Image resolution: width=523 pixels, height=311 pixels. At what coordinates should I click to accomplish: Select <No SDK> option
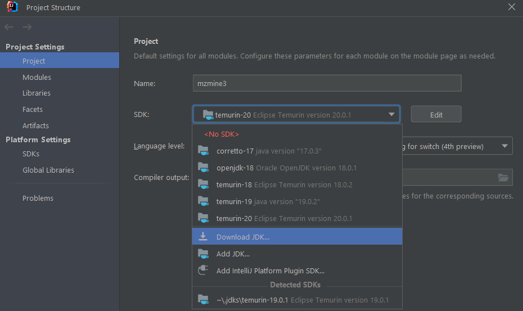(297, 134)
